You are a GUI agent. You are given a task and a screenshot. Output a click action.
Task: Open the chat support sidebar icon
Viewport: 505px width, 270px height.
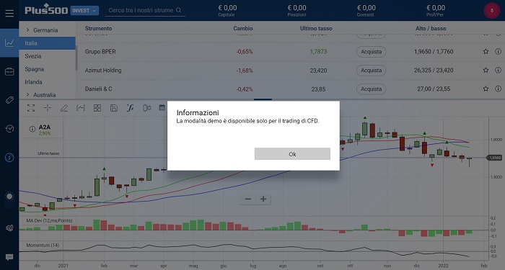click(9, 257)
